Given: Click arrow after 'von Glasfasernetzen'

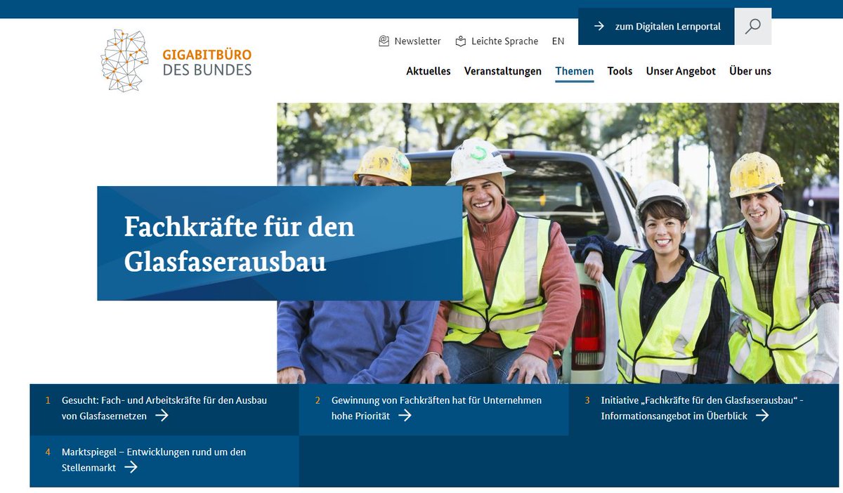Looking at the screenshot, I should (x=162, y=416).
